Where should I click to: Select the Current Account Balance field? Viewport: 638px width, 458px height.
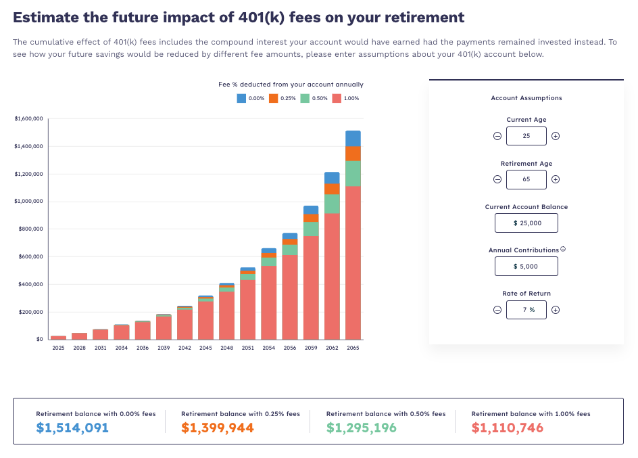click(526, 223)
